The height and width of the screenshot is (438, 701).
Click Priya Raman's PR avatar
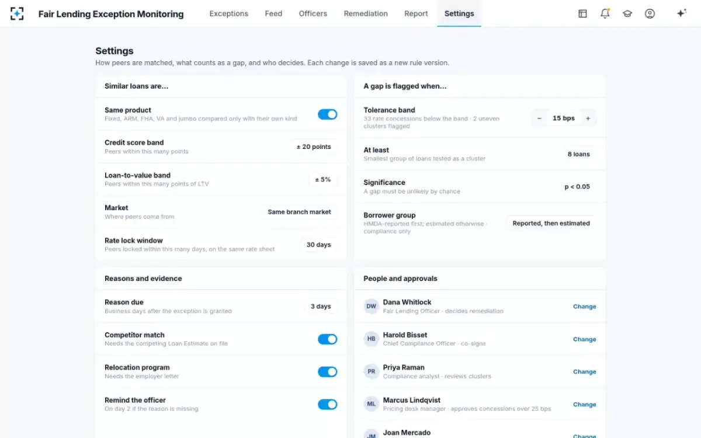pyautogui.click(x=372, y=371)
